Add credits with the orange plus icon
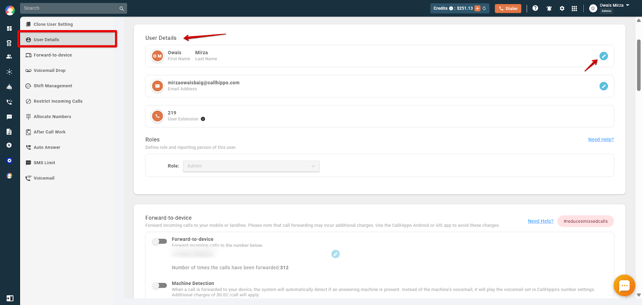Image resolution: width=642 pixels, height=305 pixels. (477, 8)
